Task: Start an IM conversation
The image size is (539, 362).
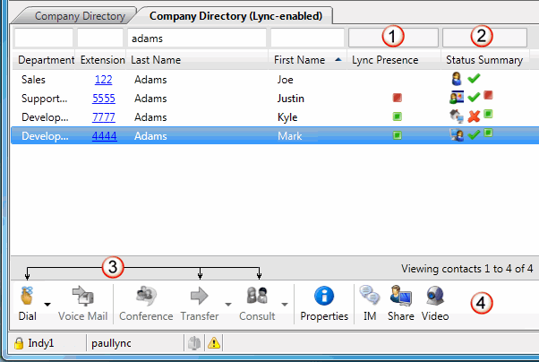Action: click(369, 296)
